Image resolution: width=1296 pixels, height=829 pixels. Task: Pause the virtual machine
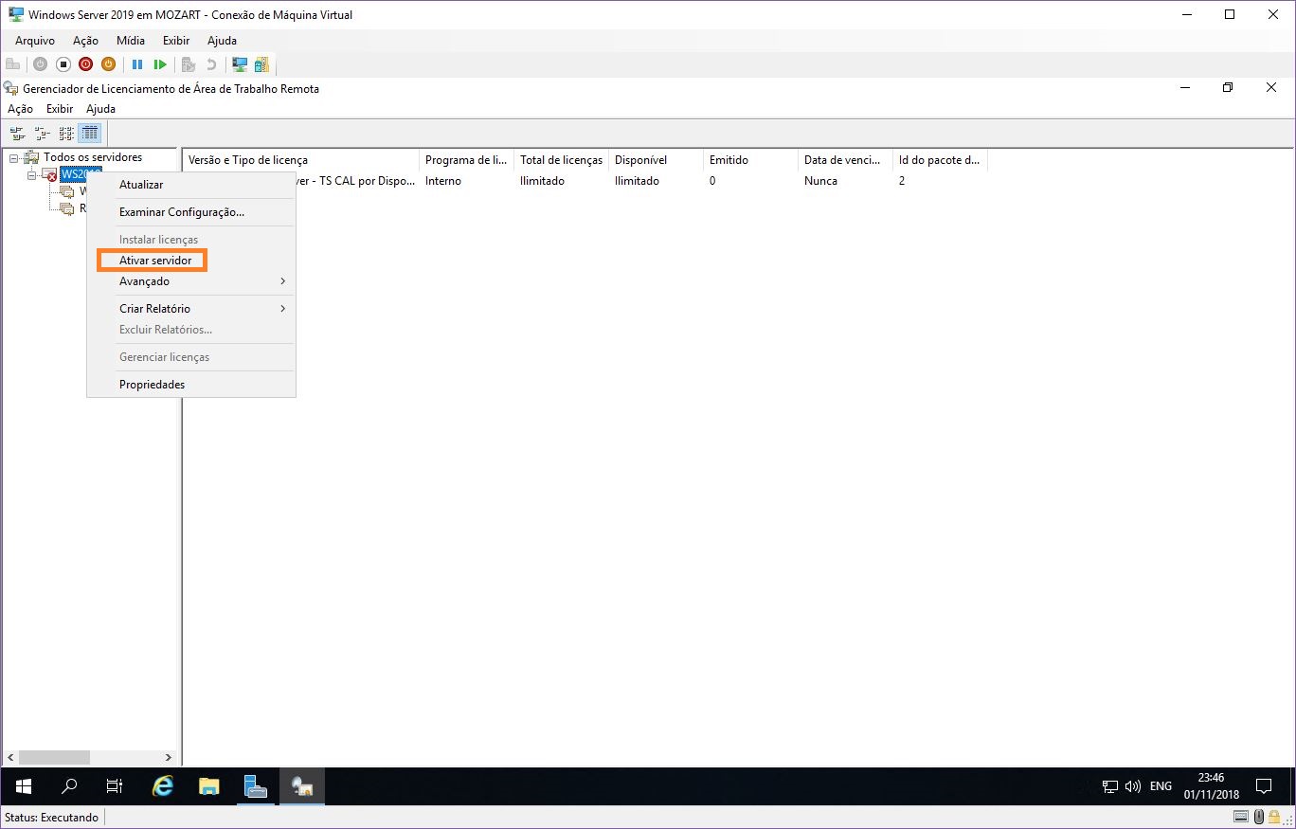pos(137,64)
